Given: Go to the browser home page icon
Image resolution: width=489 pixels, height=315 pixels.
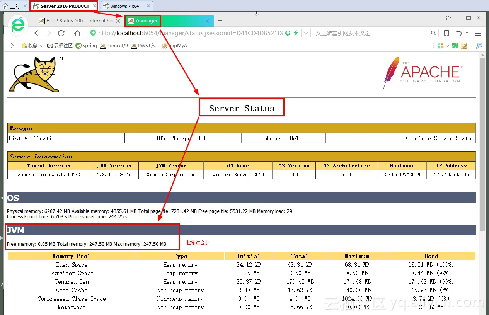Looking at the screenshot, I should coord(77,33).
